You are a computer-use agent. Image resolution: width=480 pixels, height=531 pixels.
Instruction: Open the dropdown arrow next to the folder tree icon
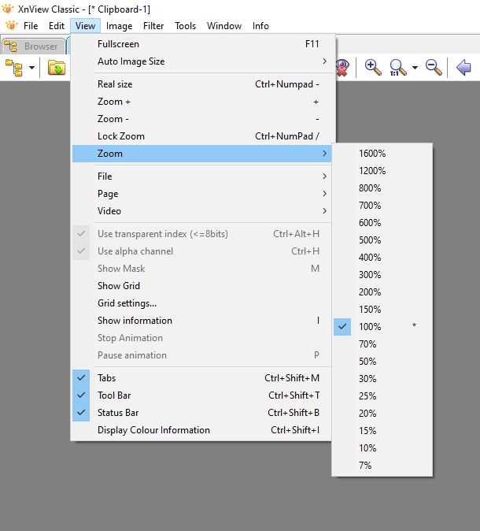point(31,68)
